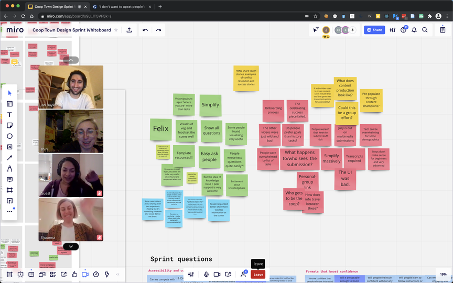Switch to Coop Town Design Sprint browser tab
The image size is (453, 283).
click(57, 7)
